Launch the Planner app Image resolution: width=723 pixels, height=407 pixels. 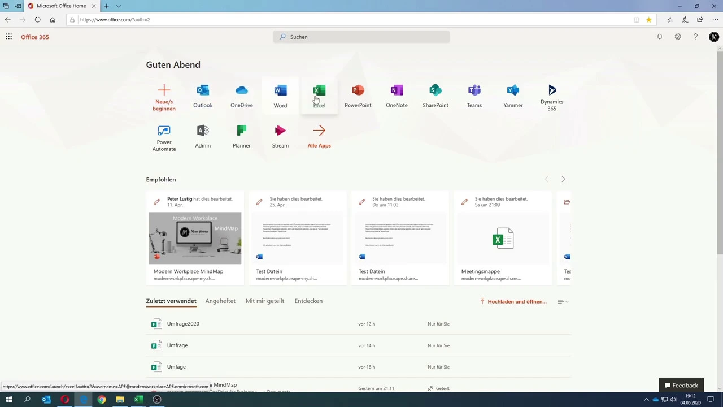coord(241,137)
